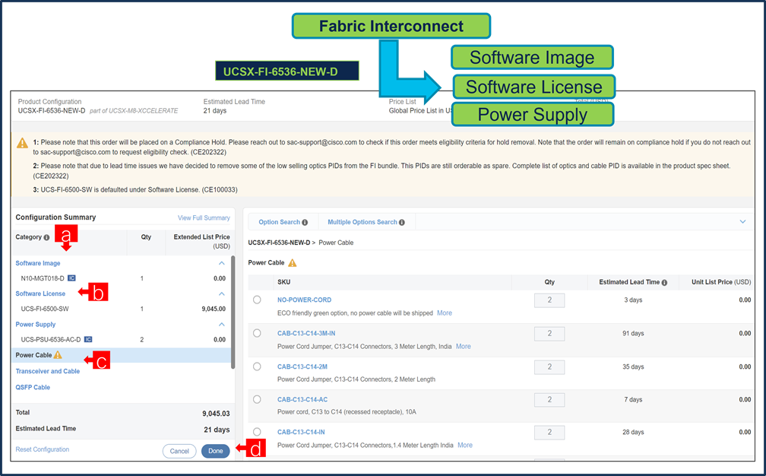
Task: Open the CAB-C13-C14-AC SKU link
Action: point(302,400)
